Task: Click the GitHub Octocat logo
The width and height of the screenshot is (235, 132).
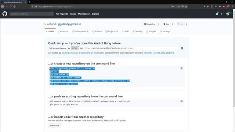Action: 5,14
